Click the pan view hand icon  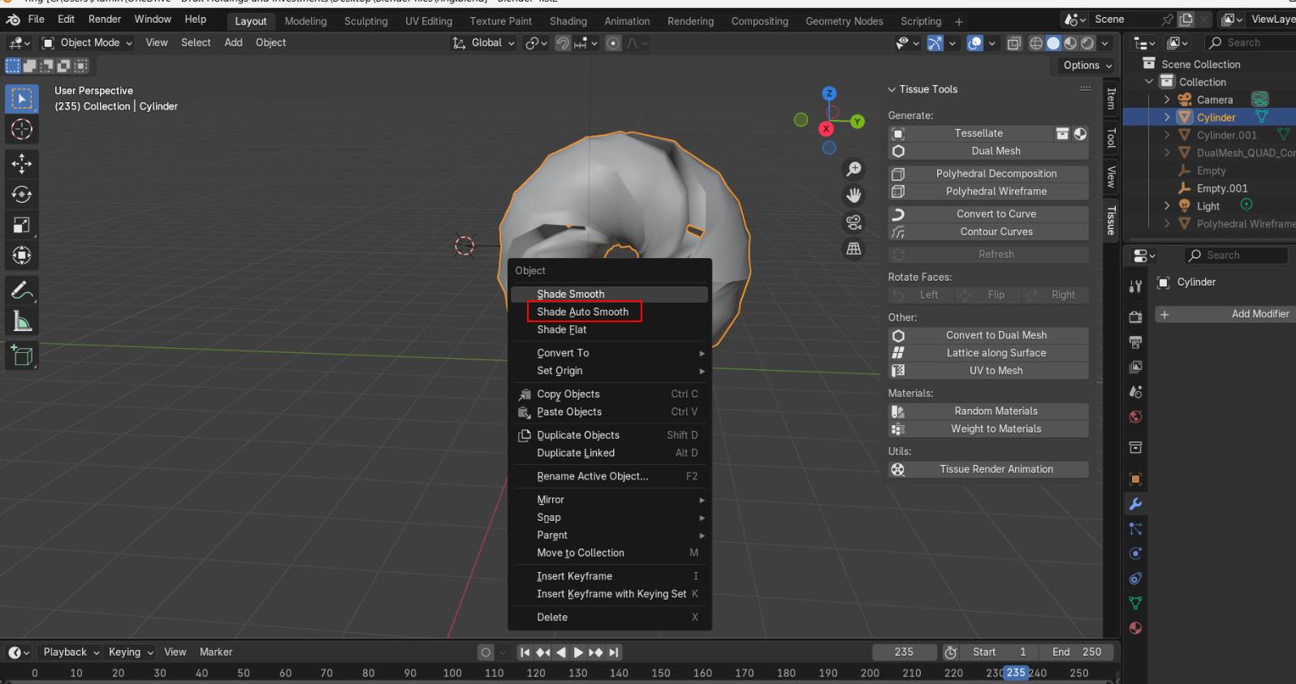pyautogui.click(x=854, y=196)
